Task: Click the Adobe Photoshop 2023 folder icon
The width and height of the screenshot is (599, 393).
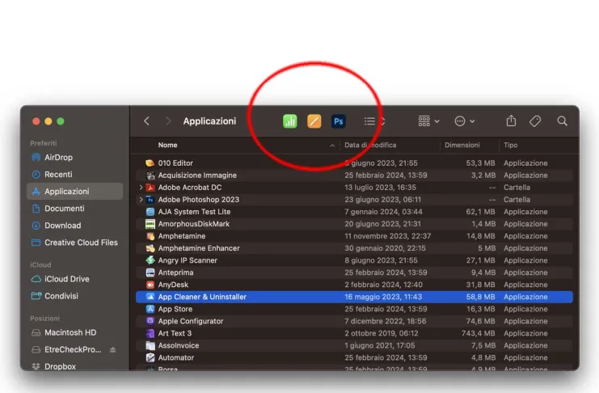Action: point(150,200)
